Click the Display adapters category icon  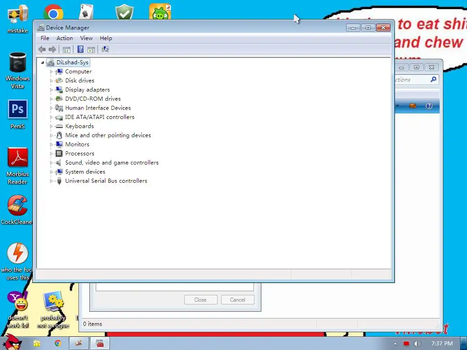coord(59,90)
